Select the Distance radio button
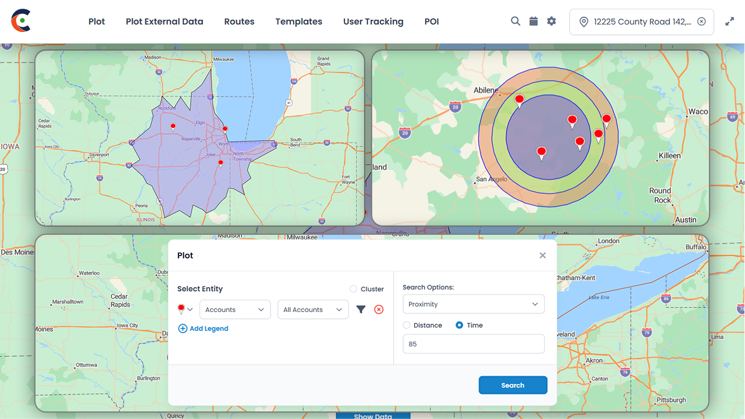Image resolution: width=745 pixels, height=419 pixels. (407, 325)
